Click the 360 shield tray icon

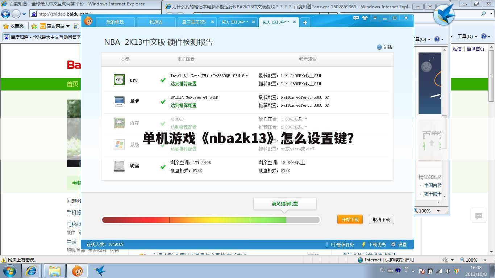point(457,271)
